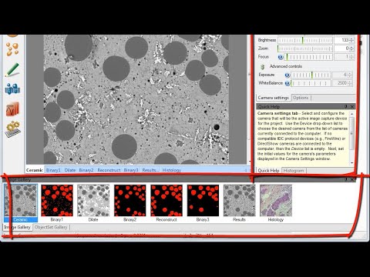Toggle auto mode icon next to Exposure

coord(288,75)
